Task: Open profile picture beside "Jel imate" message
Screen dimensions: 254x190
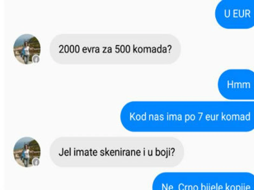Action: (x=27, y=152)
